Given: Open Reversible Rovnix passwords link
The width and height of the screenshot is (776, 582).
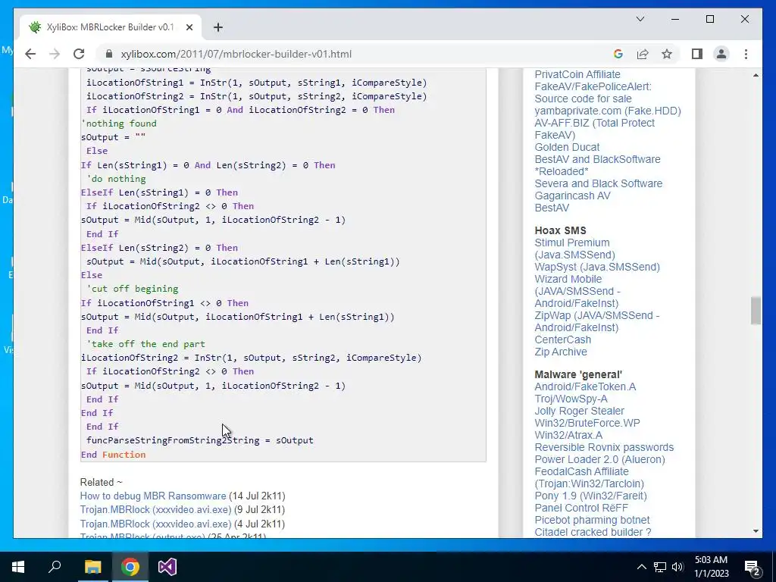Looking at the screenshot, I should [x=604, y=447].
